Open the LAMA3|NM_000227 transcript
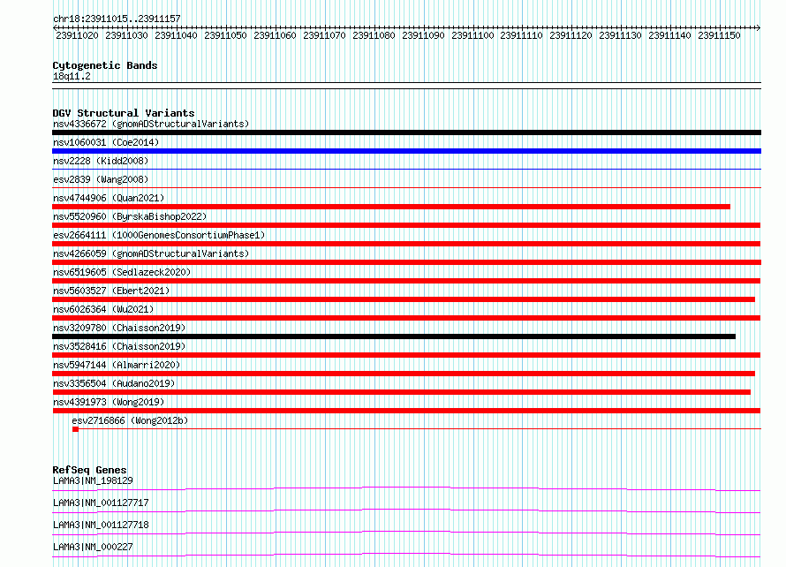The image size is (786, 567). [93, 547]
